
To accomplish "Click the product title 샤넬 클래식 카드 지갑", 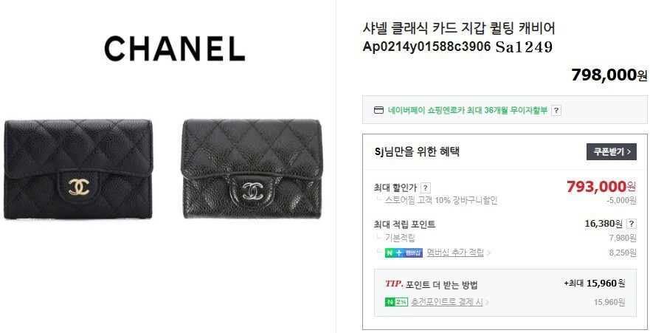I will pos(459,37).
